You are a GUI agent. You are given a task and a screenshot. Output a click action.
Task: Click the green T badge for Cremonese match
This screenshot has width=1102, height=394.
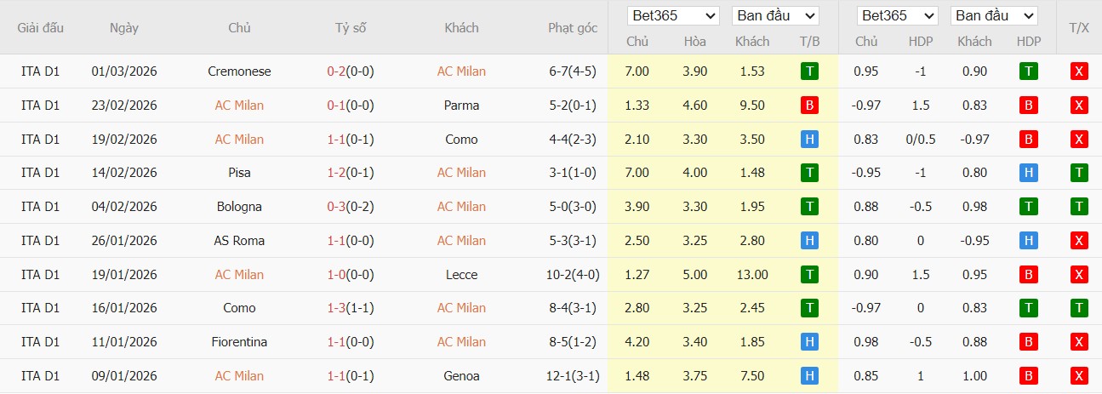[x=809, y=71]
